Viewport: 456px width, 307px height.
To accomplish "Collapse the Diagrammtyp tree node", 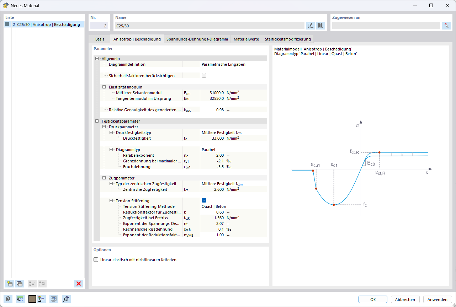I will coord(111,150).
